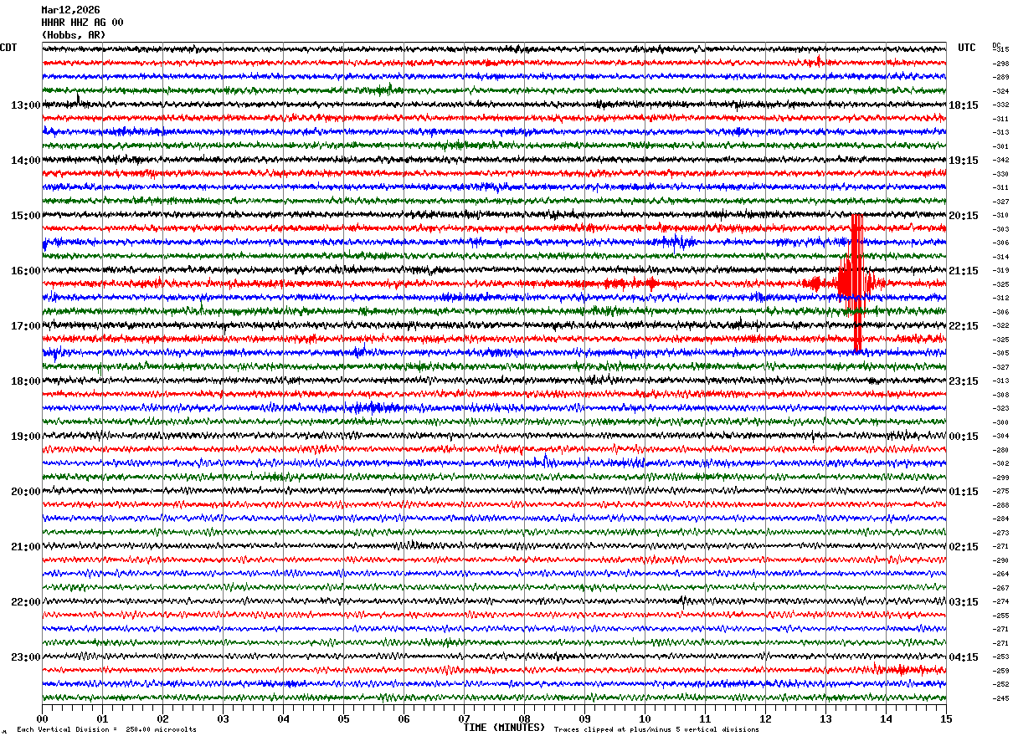Select the 15 minute mark on the time axis

tap(945, 719)
